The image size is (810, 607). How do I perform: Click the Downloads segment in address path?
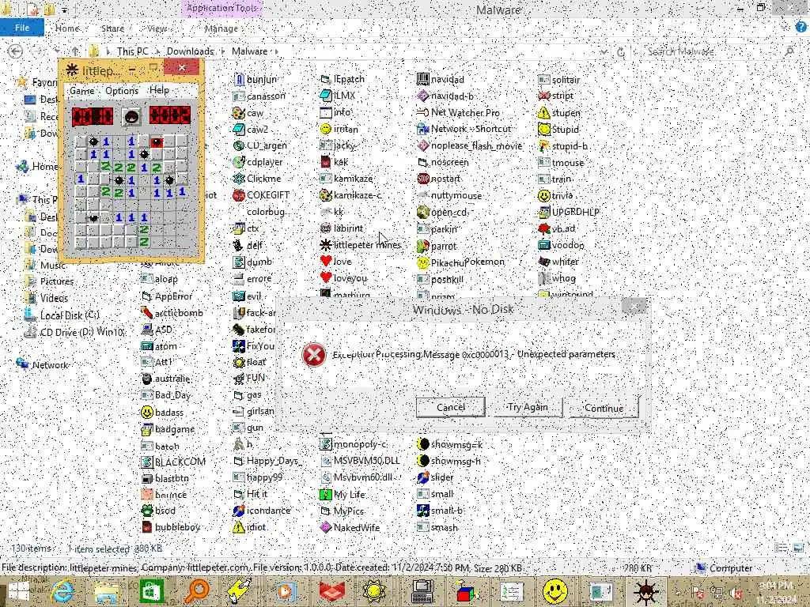point(190,51)
